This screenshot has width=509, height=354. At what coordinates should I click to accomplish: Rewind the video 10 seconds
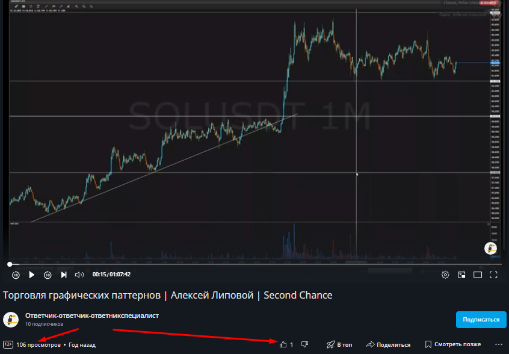click(x=16, y=275)
